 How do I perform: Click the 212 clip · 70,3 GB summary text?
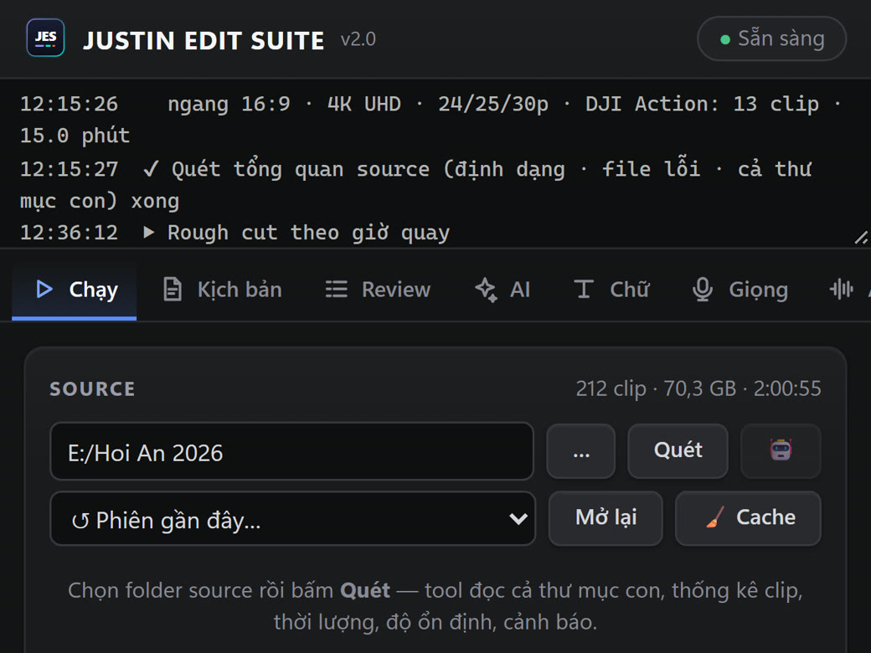[698, 388]
